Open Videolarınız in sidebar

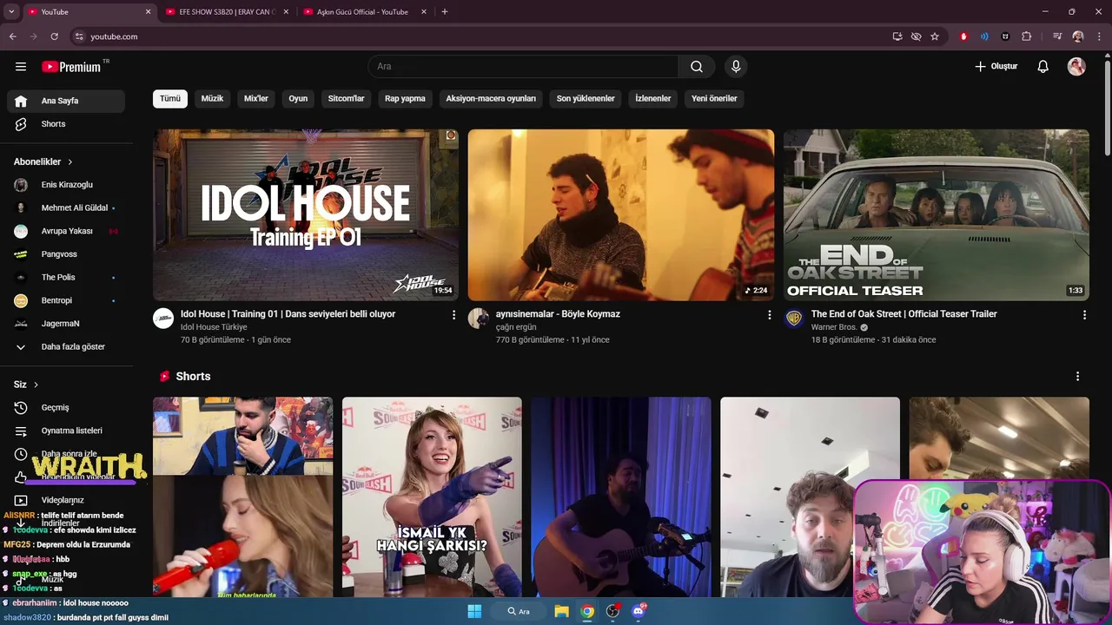pos(66,500)
